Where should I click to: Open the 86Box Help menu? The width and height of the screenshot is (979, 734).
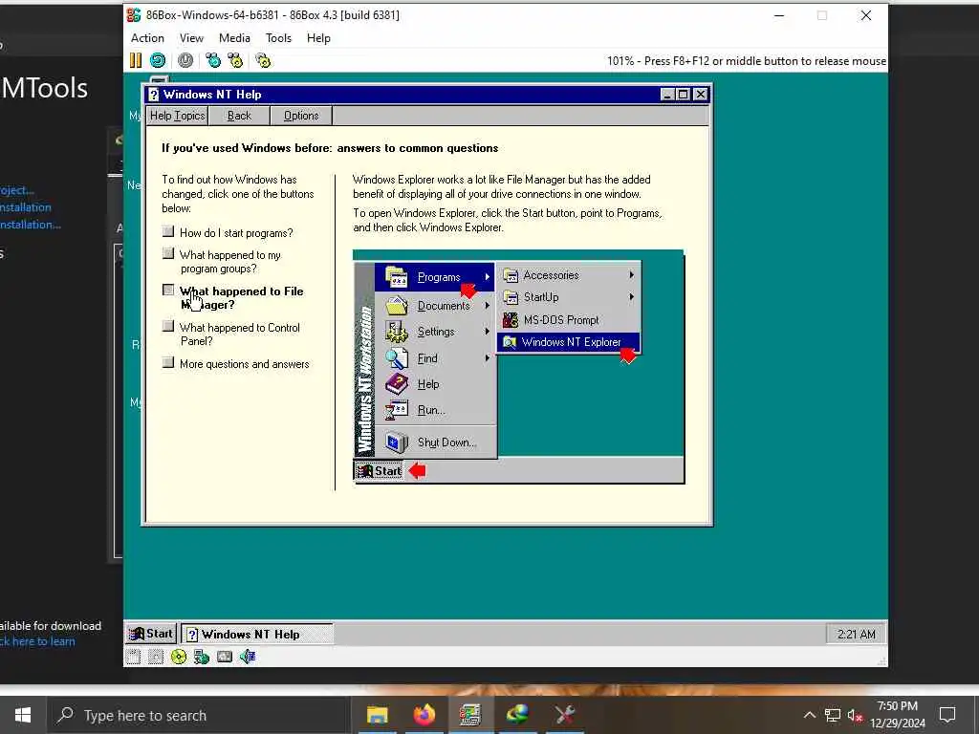tap(318, 38)
